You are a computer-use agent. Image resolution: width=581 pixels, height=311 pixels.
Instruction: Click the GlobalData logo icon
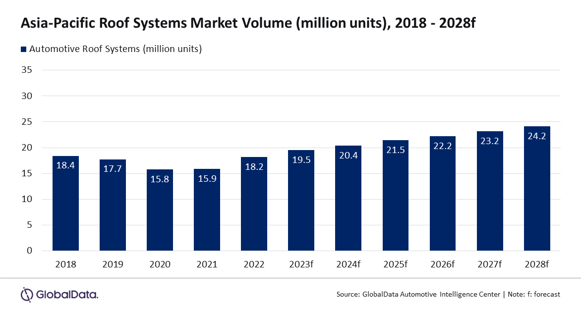click(27, 294)
